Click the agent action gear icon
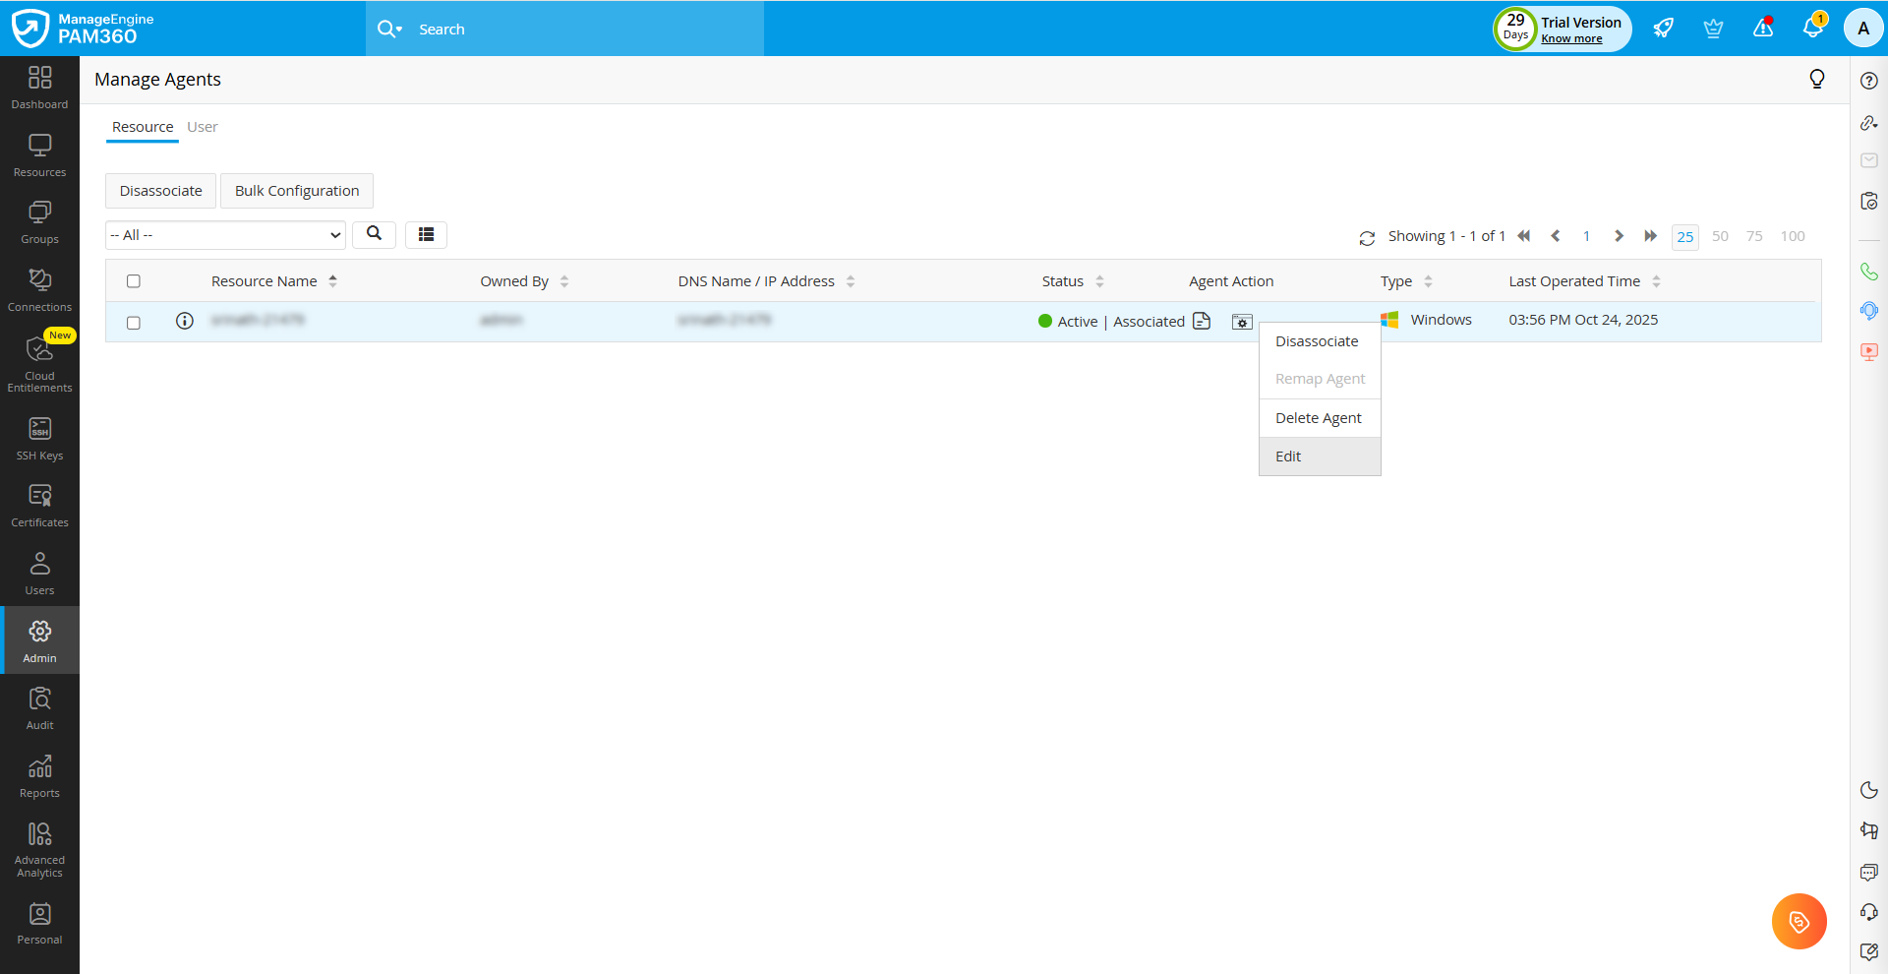 tap(1242, 322)
